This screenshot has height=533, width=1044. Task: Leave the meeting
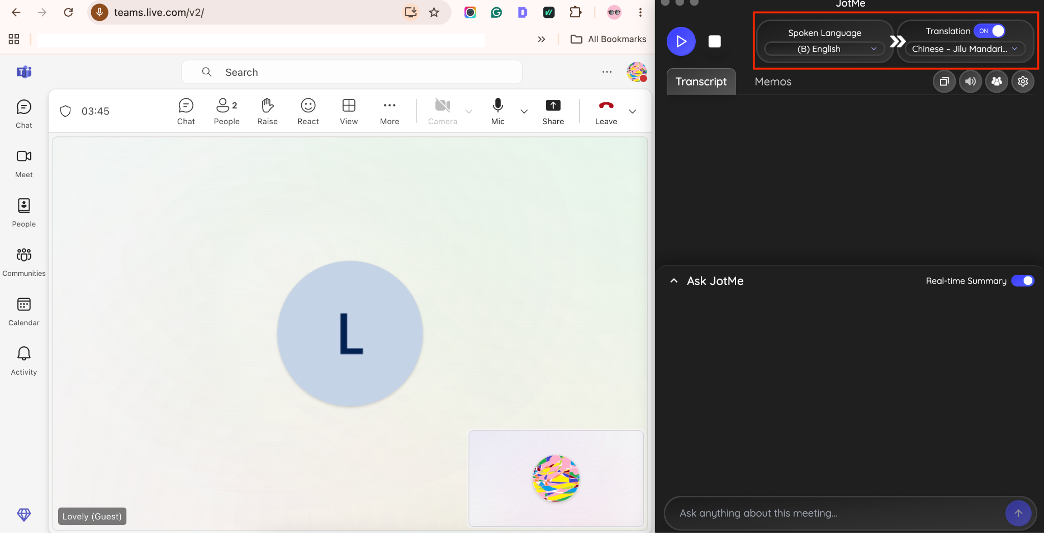[606, 111]
